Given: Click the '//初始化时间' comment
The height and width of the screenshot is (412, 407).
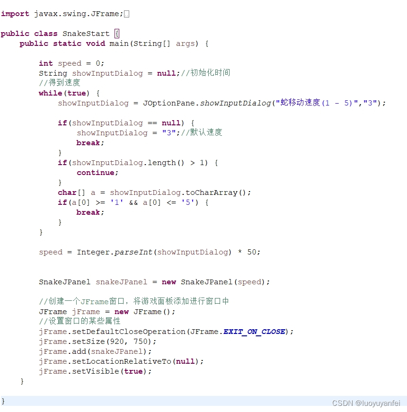Looking at the screenshot, I should pyautogui.click(x=205, y=73).
